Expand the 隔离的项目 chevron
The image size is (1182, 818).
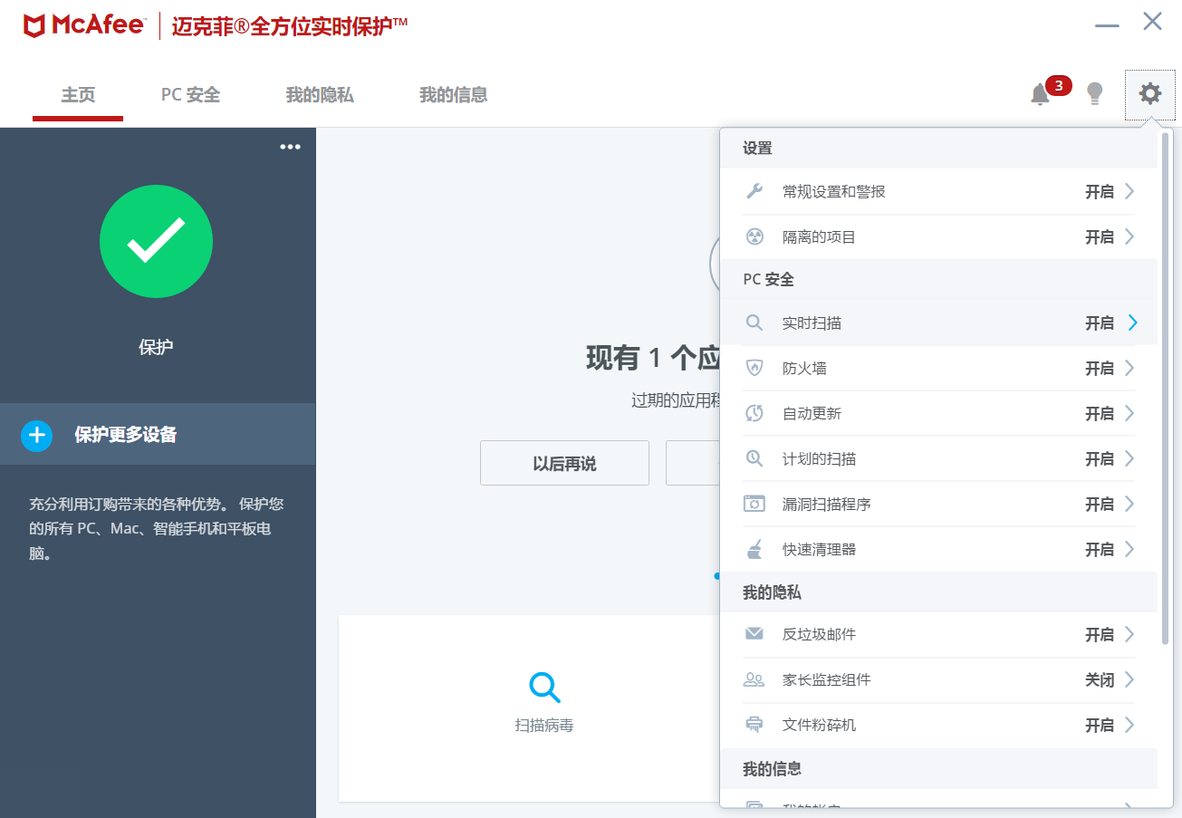point(1129,236)
